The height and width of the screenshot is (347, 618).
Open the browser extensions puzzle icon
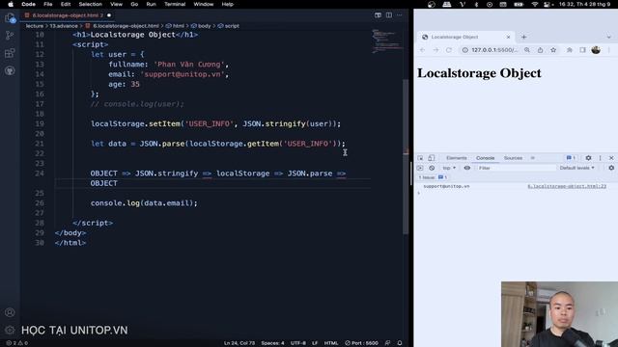point(570,50)
